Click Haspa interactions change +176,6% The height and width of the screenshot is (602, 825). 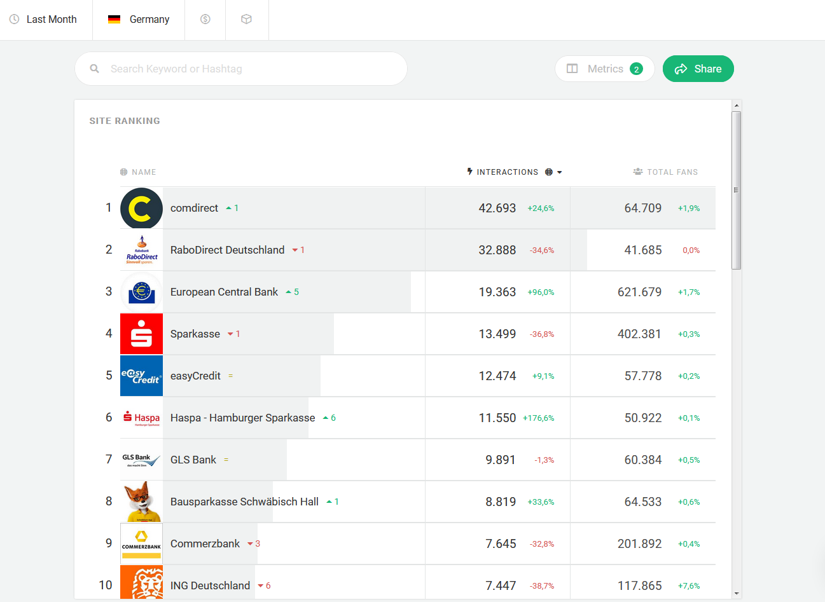538,418
